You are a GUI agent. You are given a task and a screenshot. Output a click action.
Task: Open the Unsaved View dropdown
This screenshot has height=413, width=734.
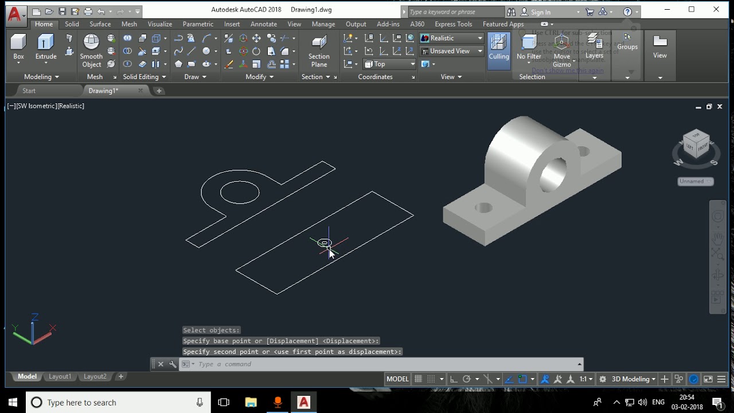(452, 51)
